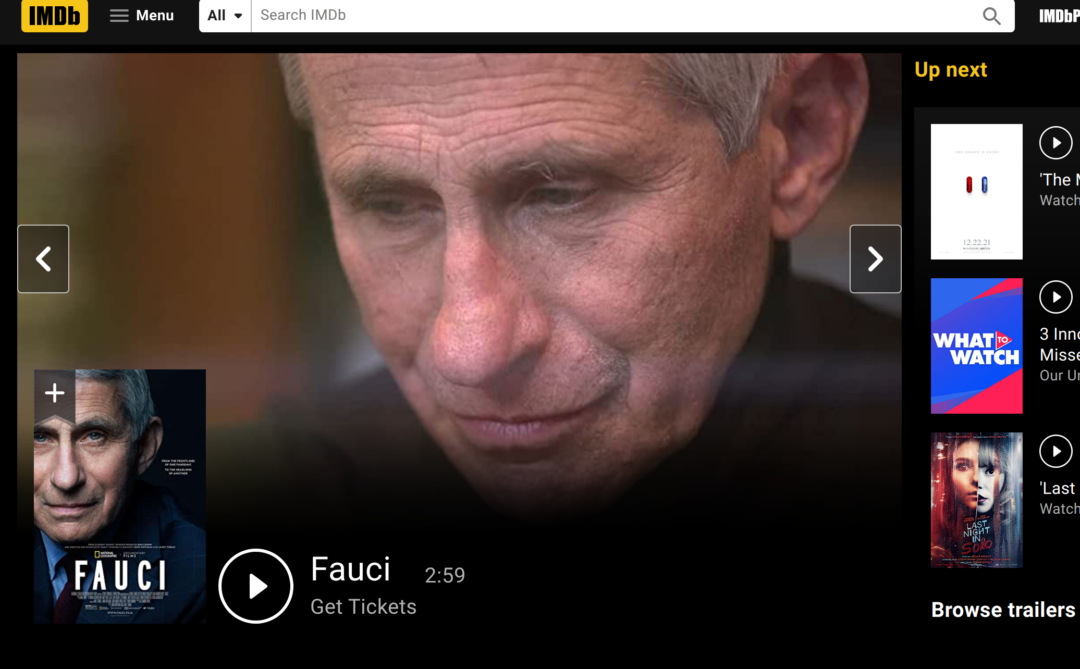Image resolution: width=1080 pixels, height=669 pixels.
Task: Click the IMDb logo home icon
Action: click(x=55, y=16)
